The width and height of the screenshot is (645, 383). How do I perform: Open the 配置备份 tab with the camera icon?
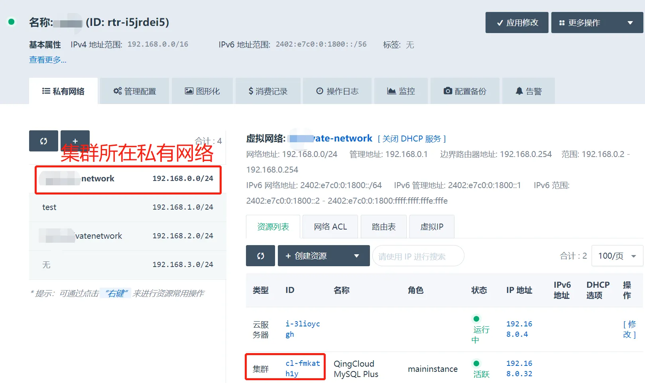pyautogui.click(x=465, y=91)
